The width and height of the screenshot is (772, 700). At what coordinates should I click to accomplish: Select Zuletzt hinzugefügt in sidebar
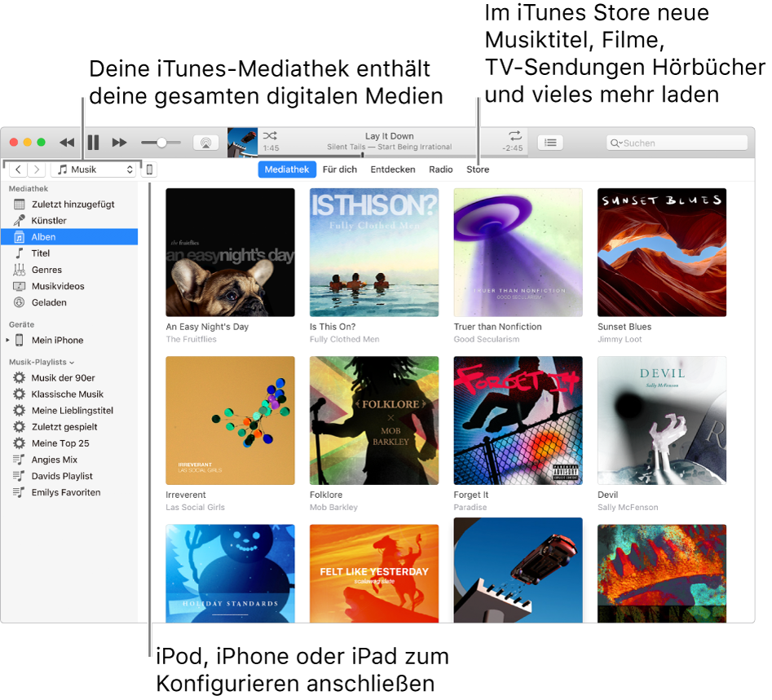click(69, 205)
